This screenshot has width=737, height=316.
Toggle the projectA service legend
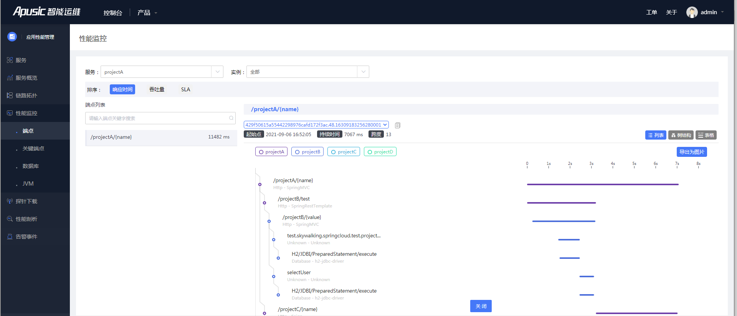tap(271, 152)
